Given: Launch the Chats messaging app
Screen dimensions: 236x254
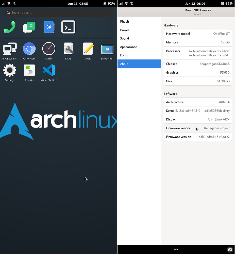Looking at the screenshot, I should [x=29, y=27].
